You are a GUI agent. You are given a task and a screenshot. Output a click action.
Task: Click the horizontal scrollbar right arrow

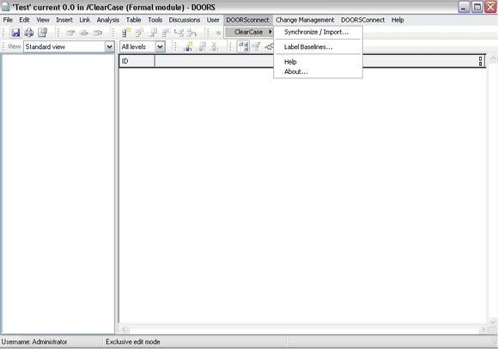[x=483, y=329]
